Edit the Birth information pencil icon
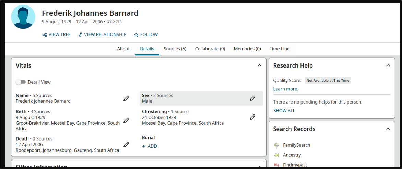 pos(126,120)
